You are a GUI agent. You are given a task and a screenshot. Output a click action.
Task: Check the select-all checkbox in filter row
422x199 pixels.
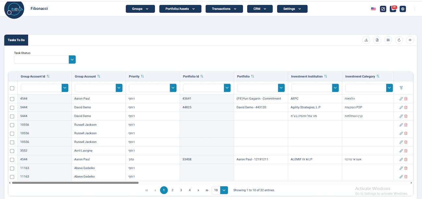coord(12,88)
